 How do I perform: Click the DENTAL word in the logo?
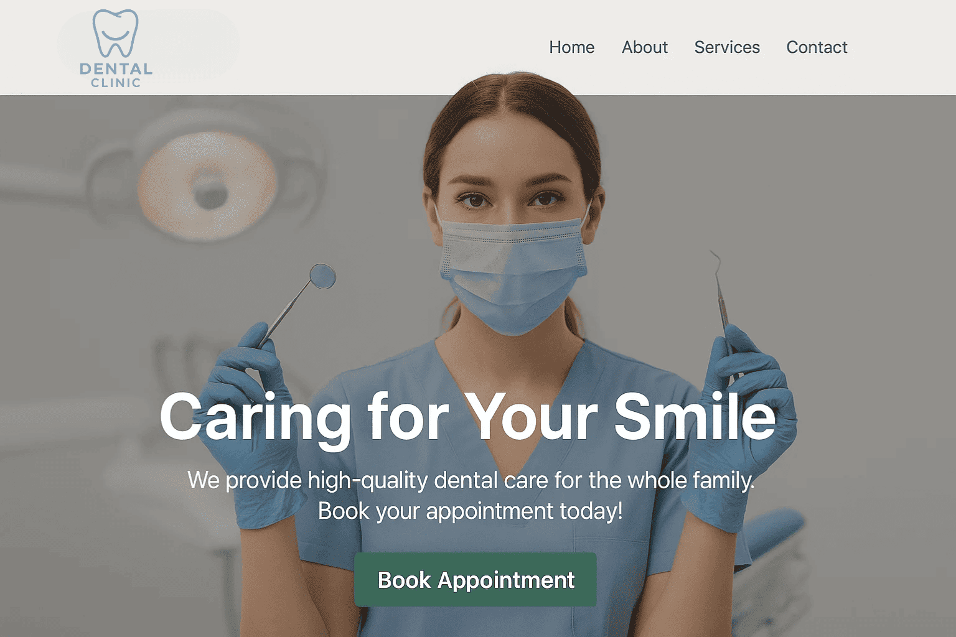[116, 68]
